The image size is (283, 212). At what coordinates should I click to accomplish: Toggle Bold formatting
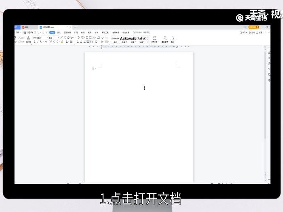coord(34,42)
